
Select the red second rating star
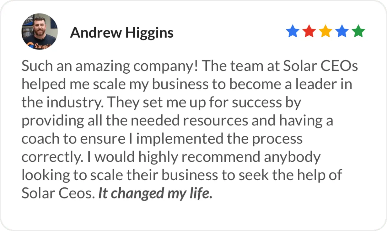point(309,32)
